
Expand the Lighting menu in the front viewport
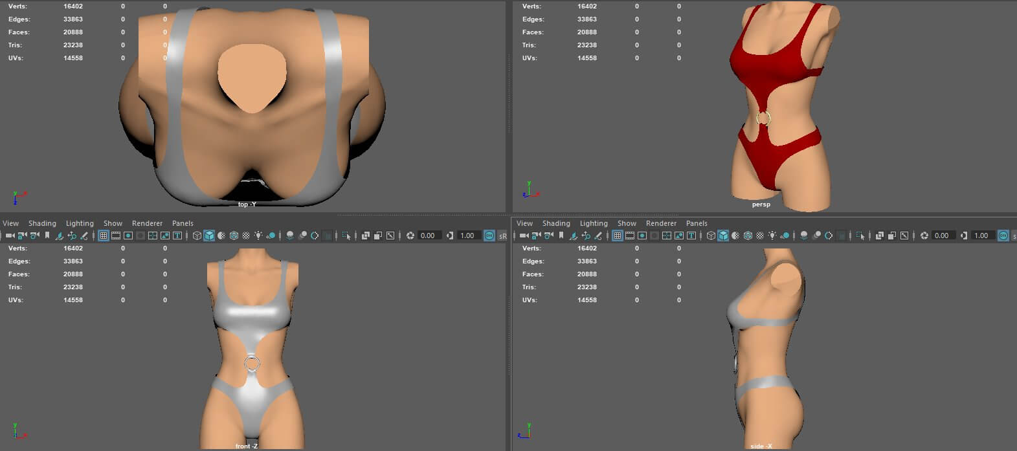[x=80, y=223]
